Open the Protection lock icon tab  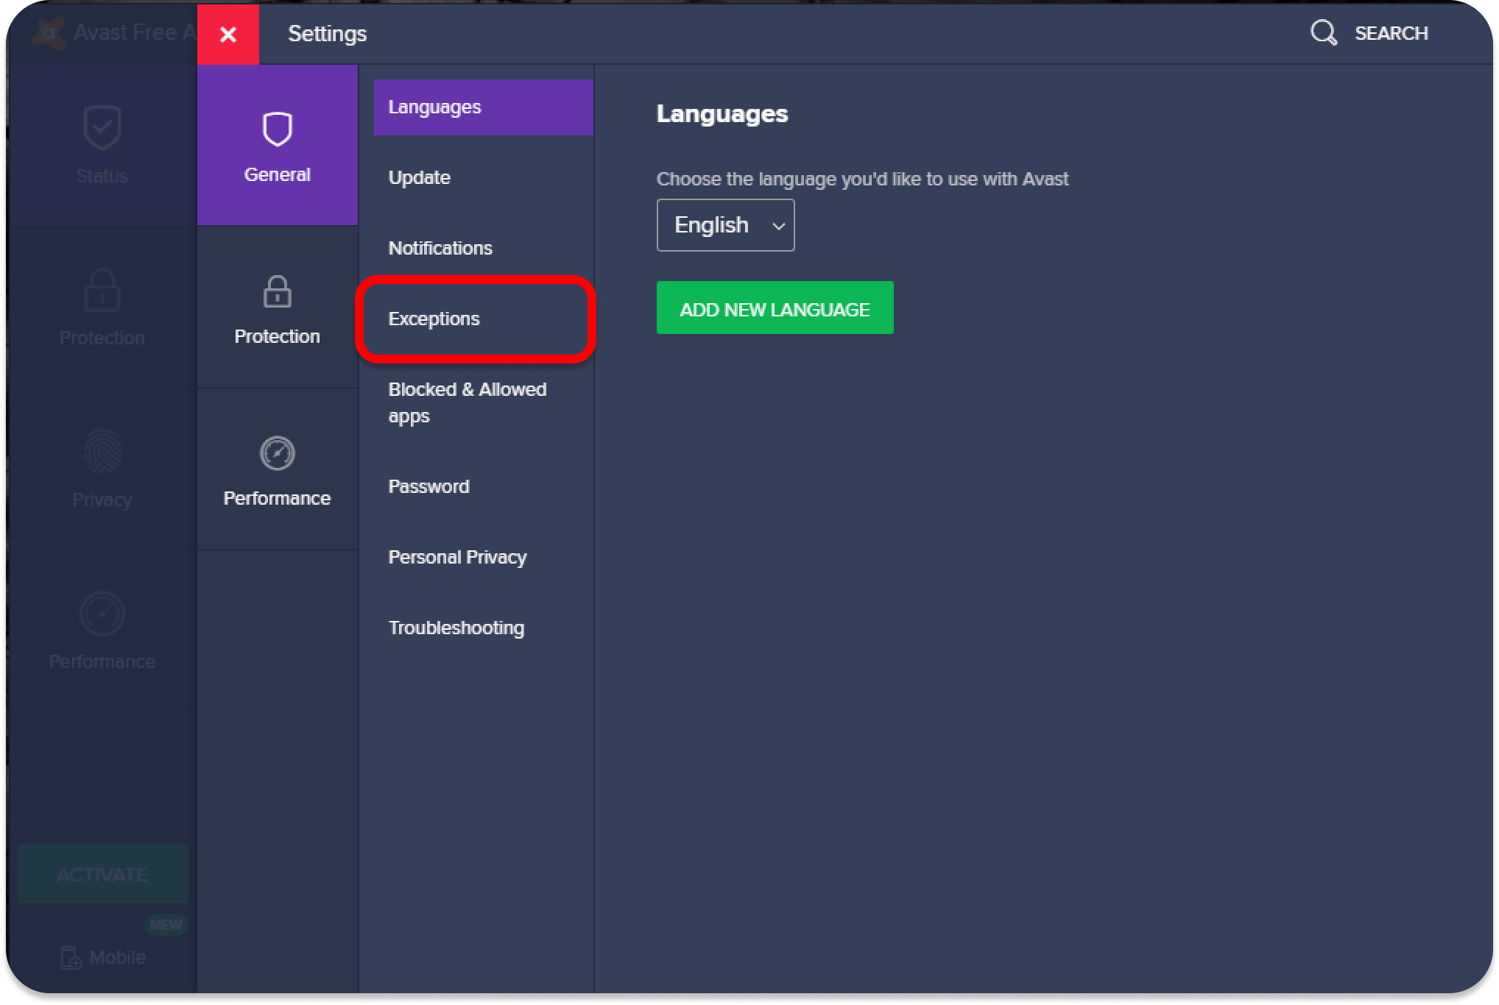pyautogui.click(x=277, y=292)
